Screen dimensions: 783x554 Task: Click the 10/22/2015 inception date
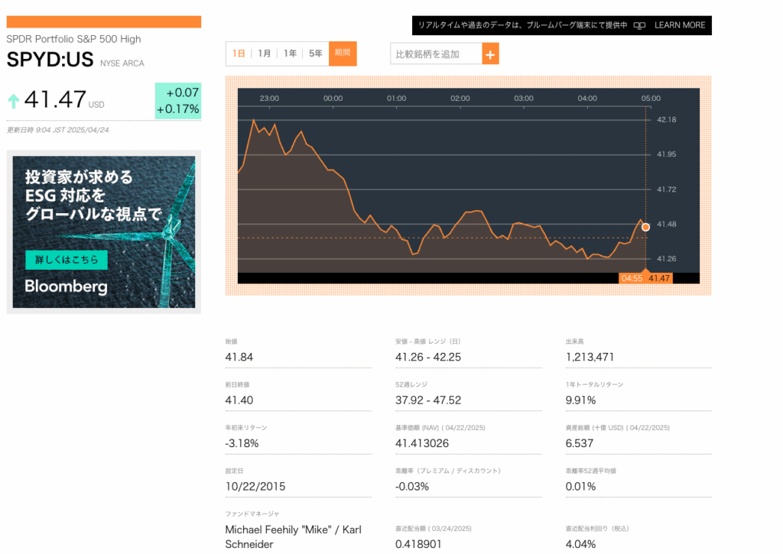[x=255, y=487]
